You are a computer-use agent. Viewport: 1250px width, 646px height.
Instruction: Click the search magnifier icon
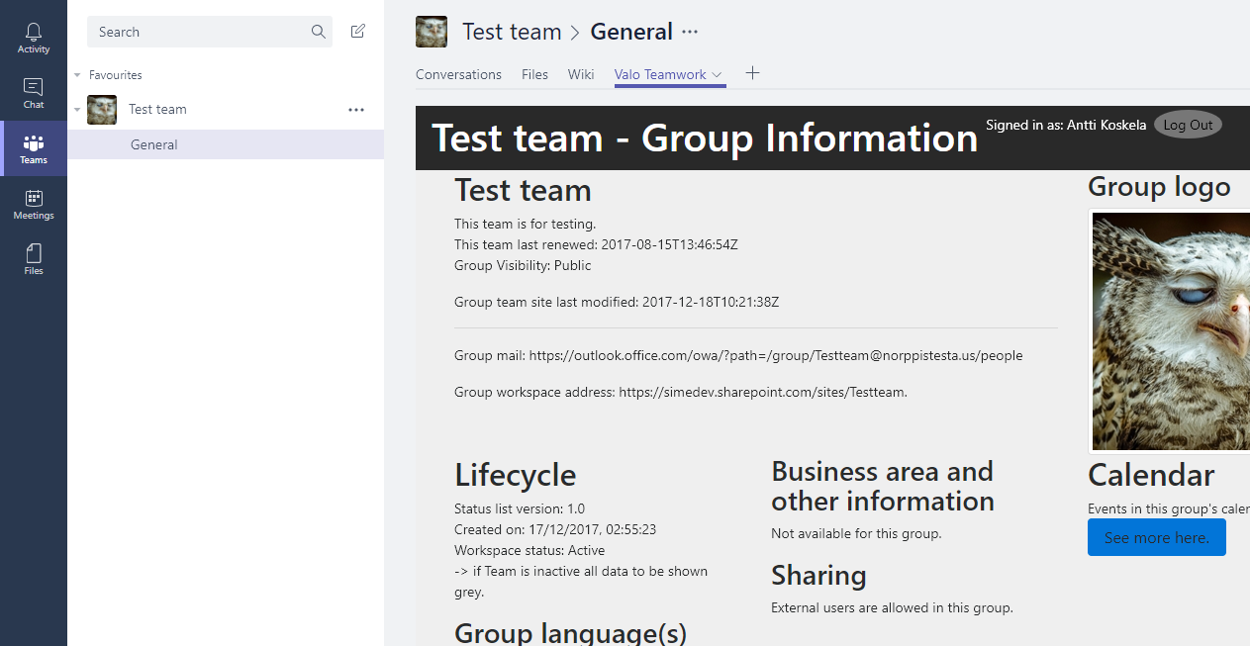[319, 32]
